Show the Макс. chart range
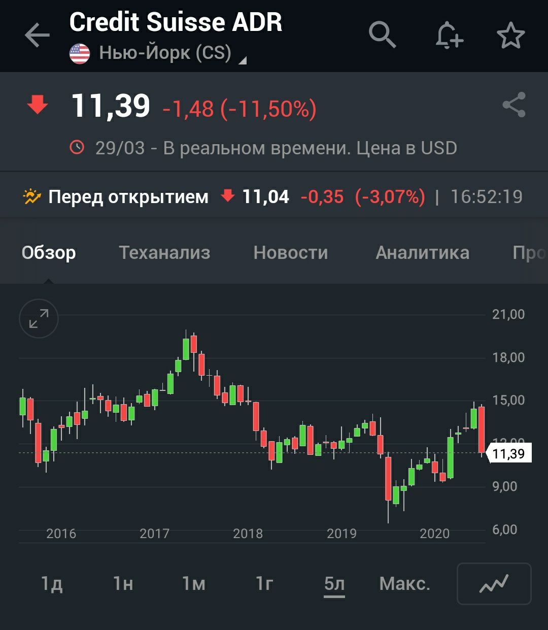 (404, 584)
